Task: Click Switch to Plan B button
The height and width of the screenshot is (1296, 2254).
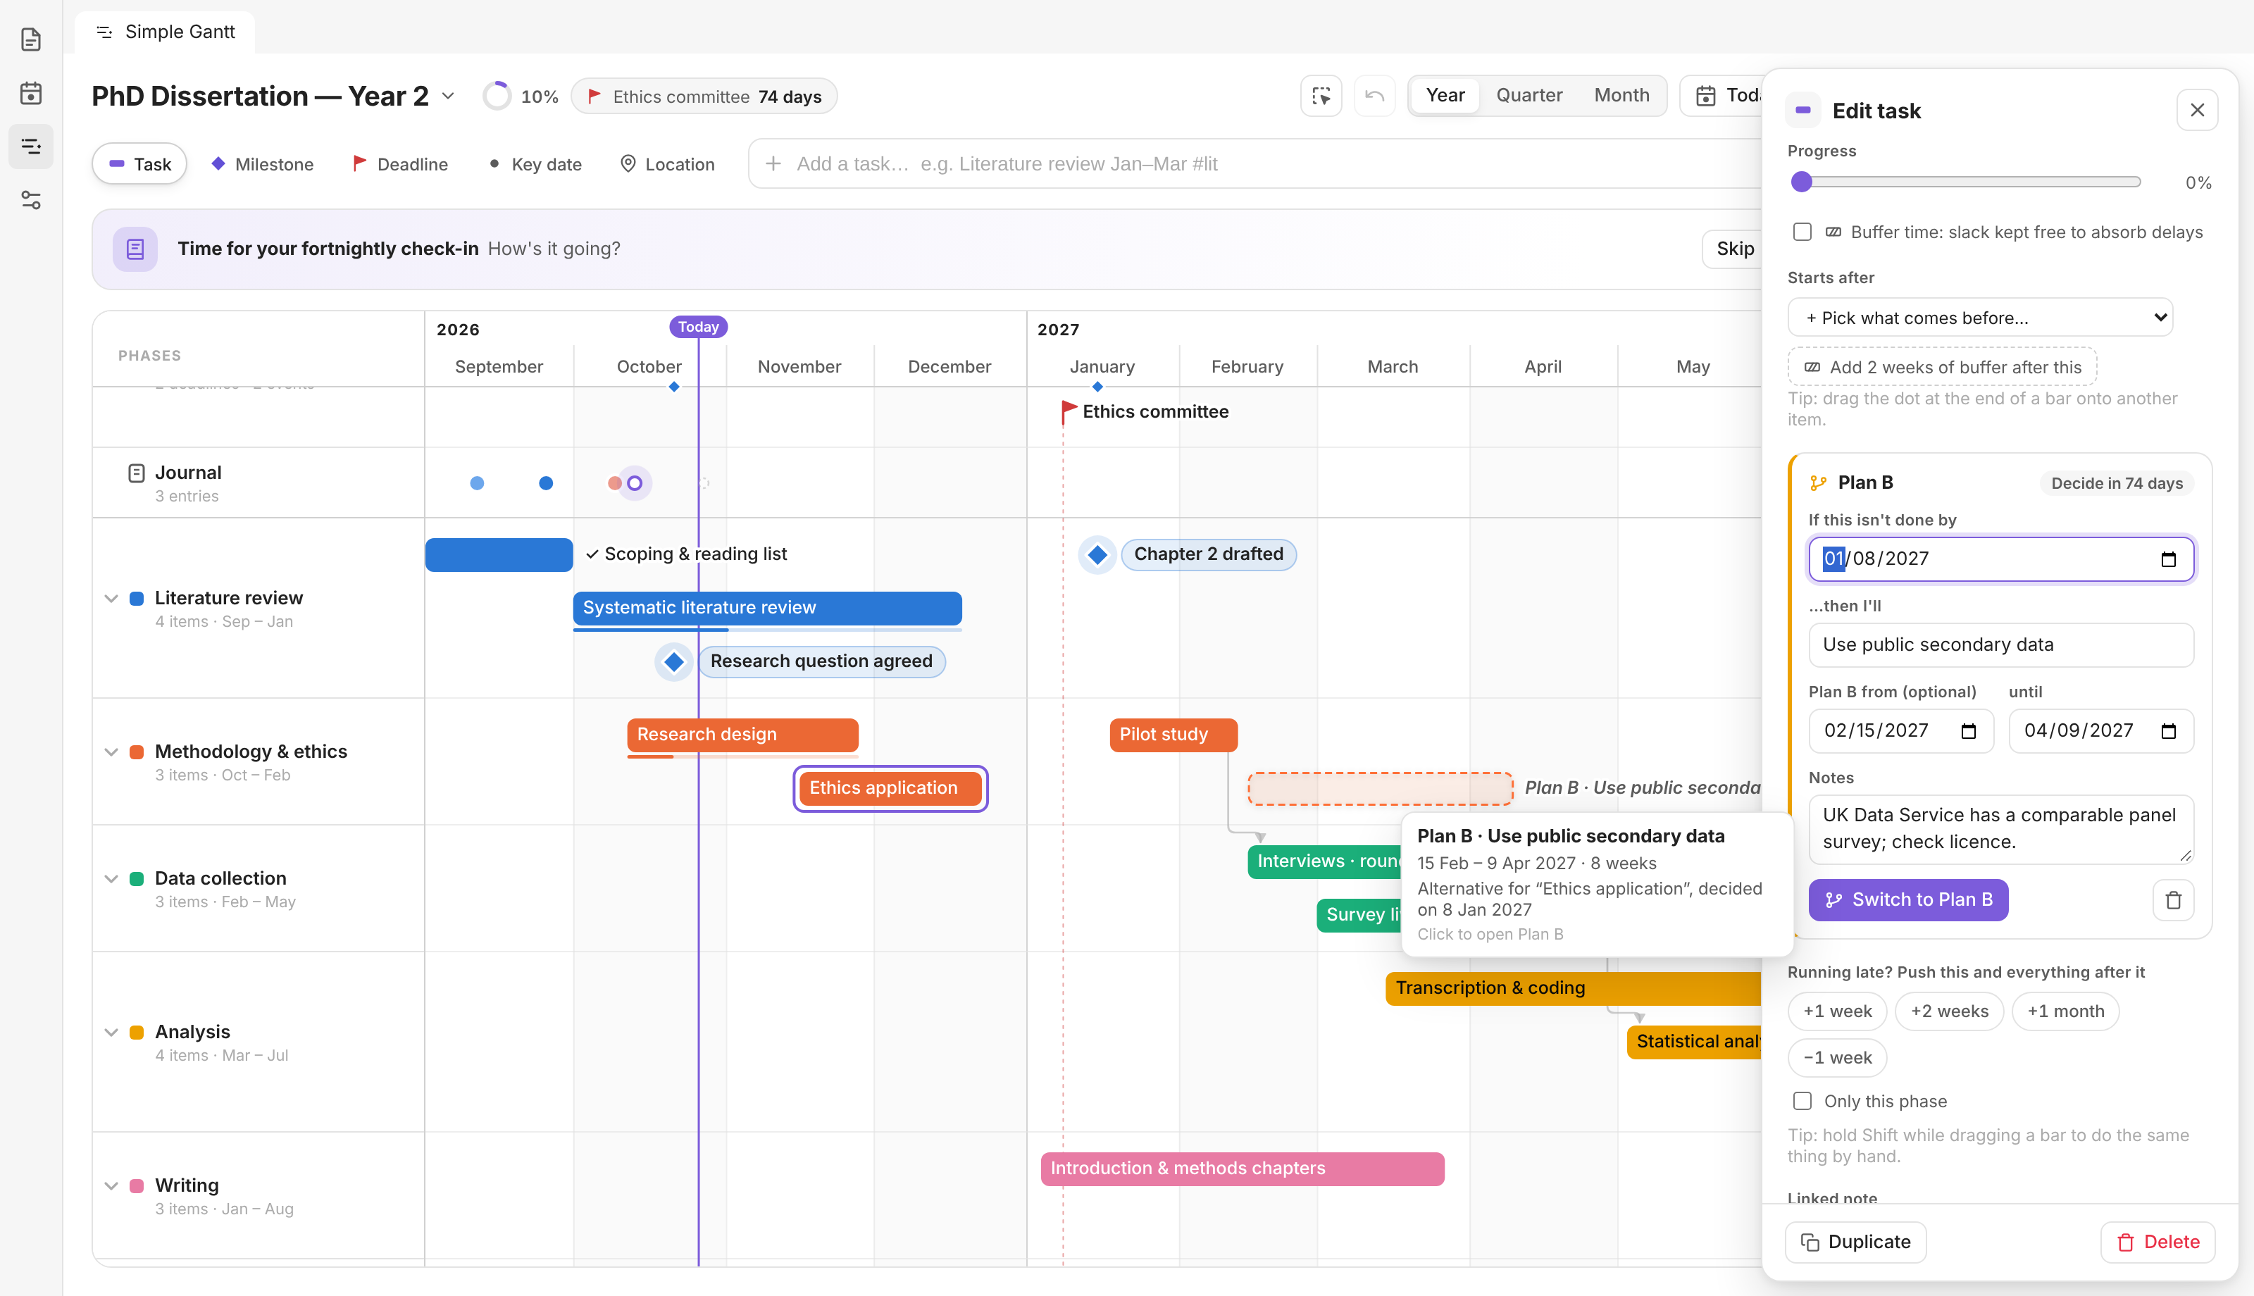Action: pos(1908,900)
